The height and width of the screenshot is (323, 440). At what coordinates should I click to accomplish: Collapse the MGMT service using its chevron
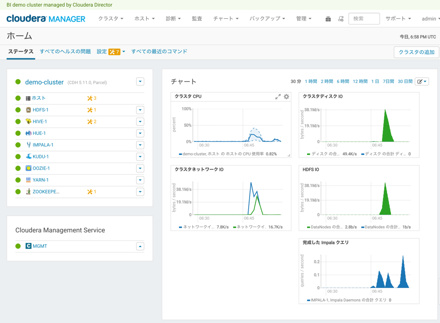coord(140,246)
